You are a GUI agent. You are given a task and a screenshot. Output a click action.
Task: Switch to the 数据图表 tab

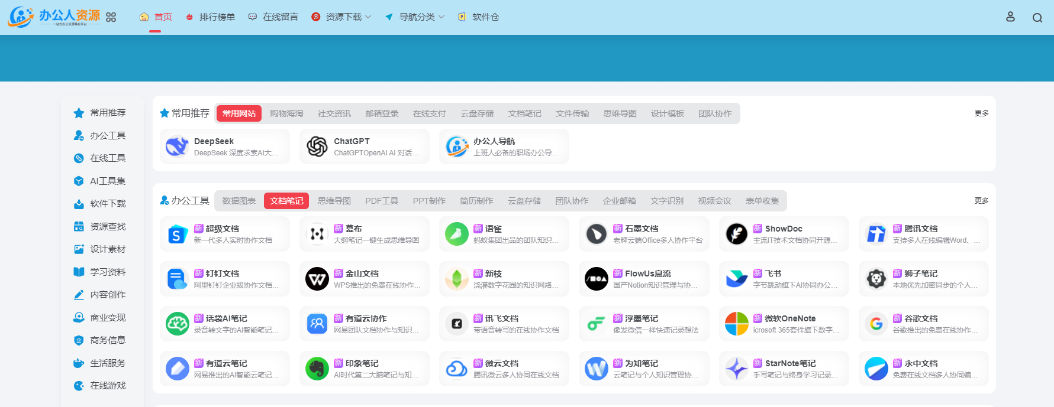(239, 201)
